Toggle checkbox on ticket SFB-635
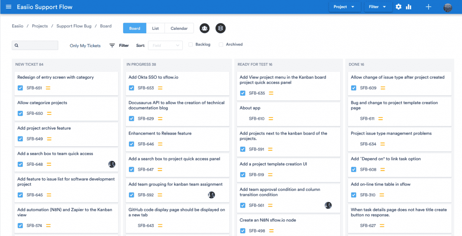The width and height of the screenshot is (462, 236). (242, 93)
